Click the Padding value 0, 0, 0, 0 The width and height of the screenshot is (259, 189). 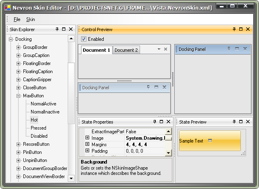[x=134, y=151]
